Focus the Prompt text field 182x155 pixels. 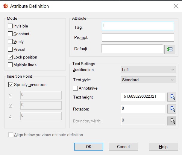[x=138, y=37]
